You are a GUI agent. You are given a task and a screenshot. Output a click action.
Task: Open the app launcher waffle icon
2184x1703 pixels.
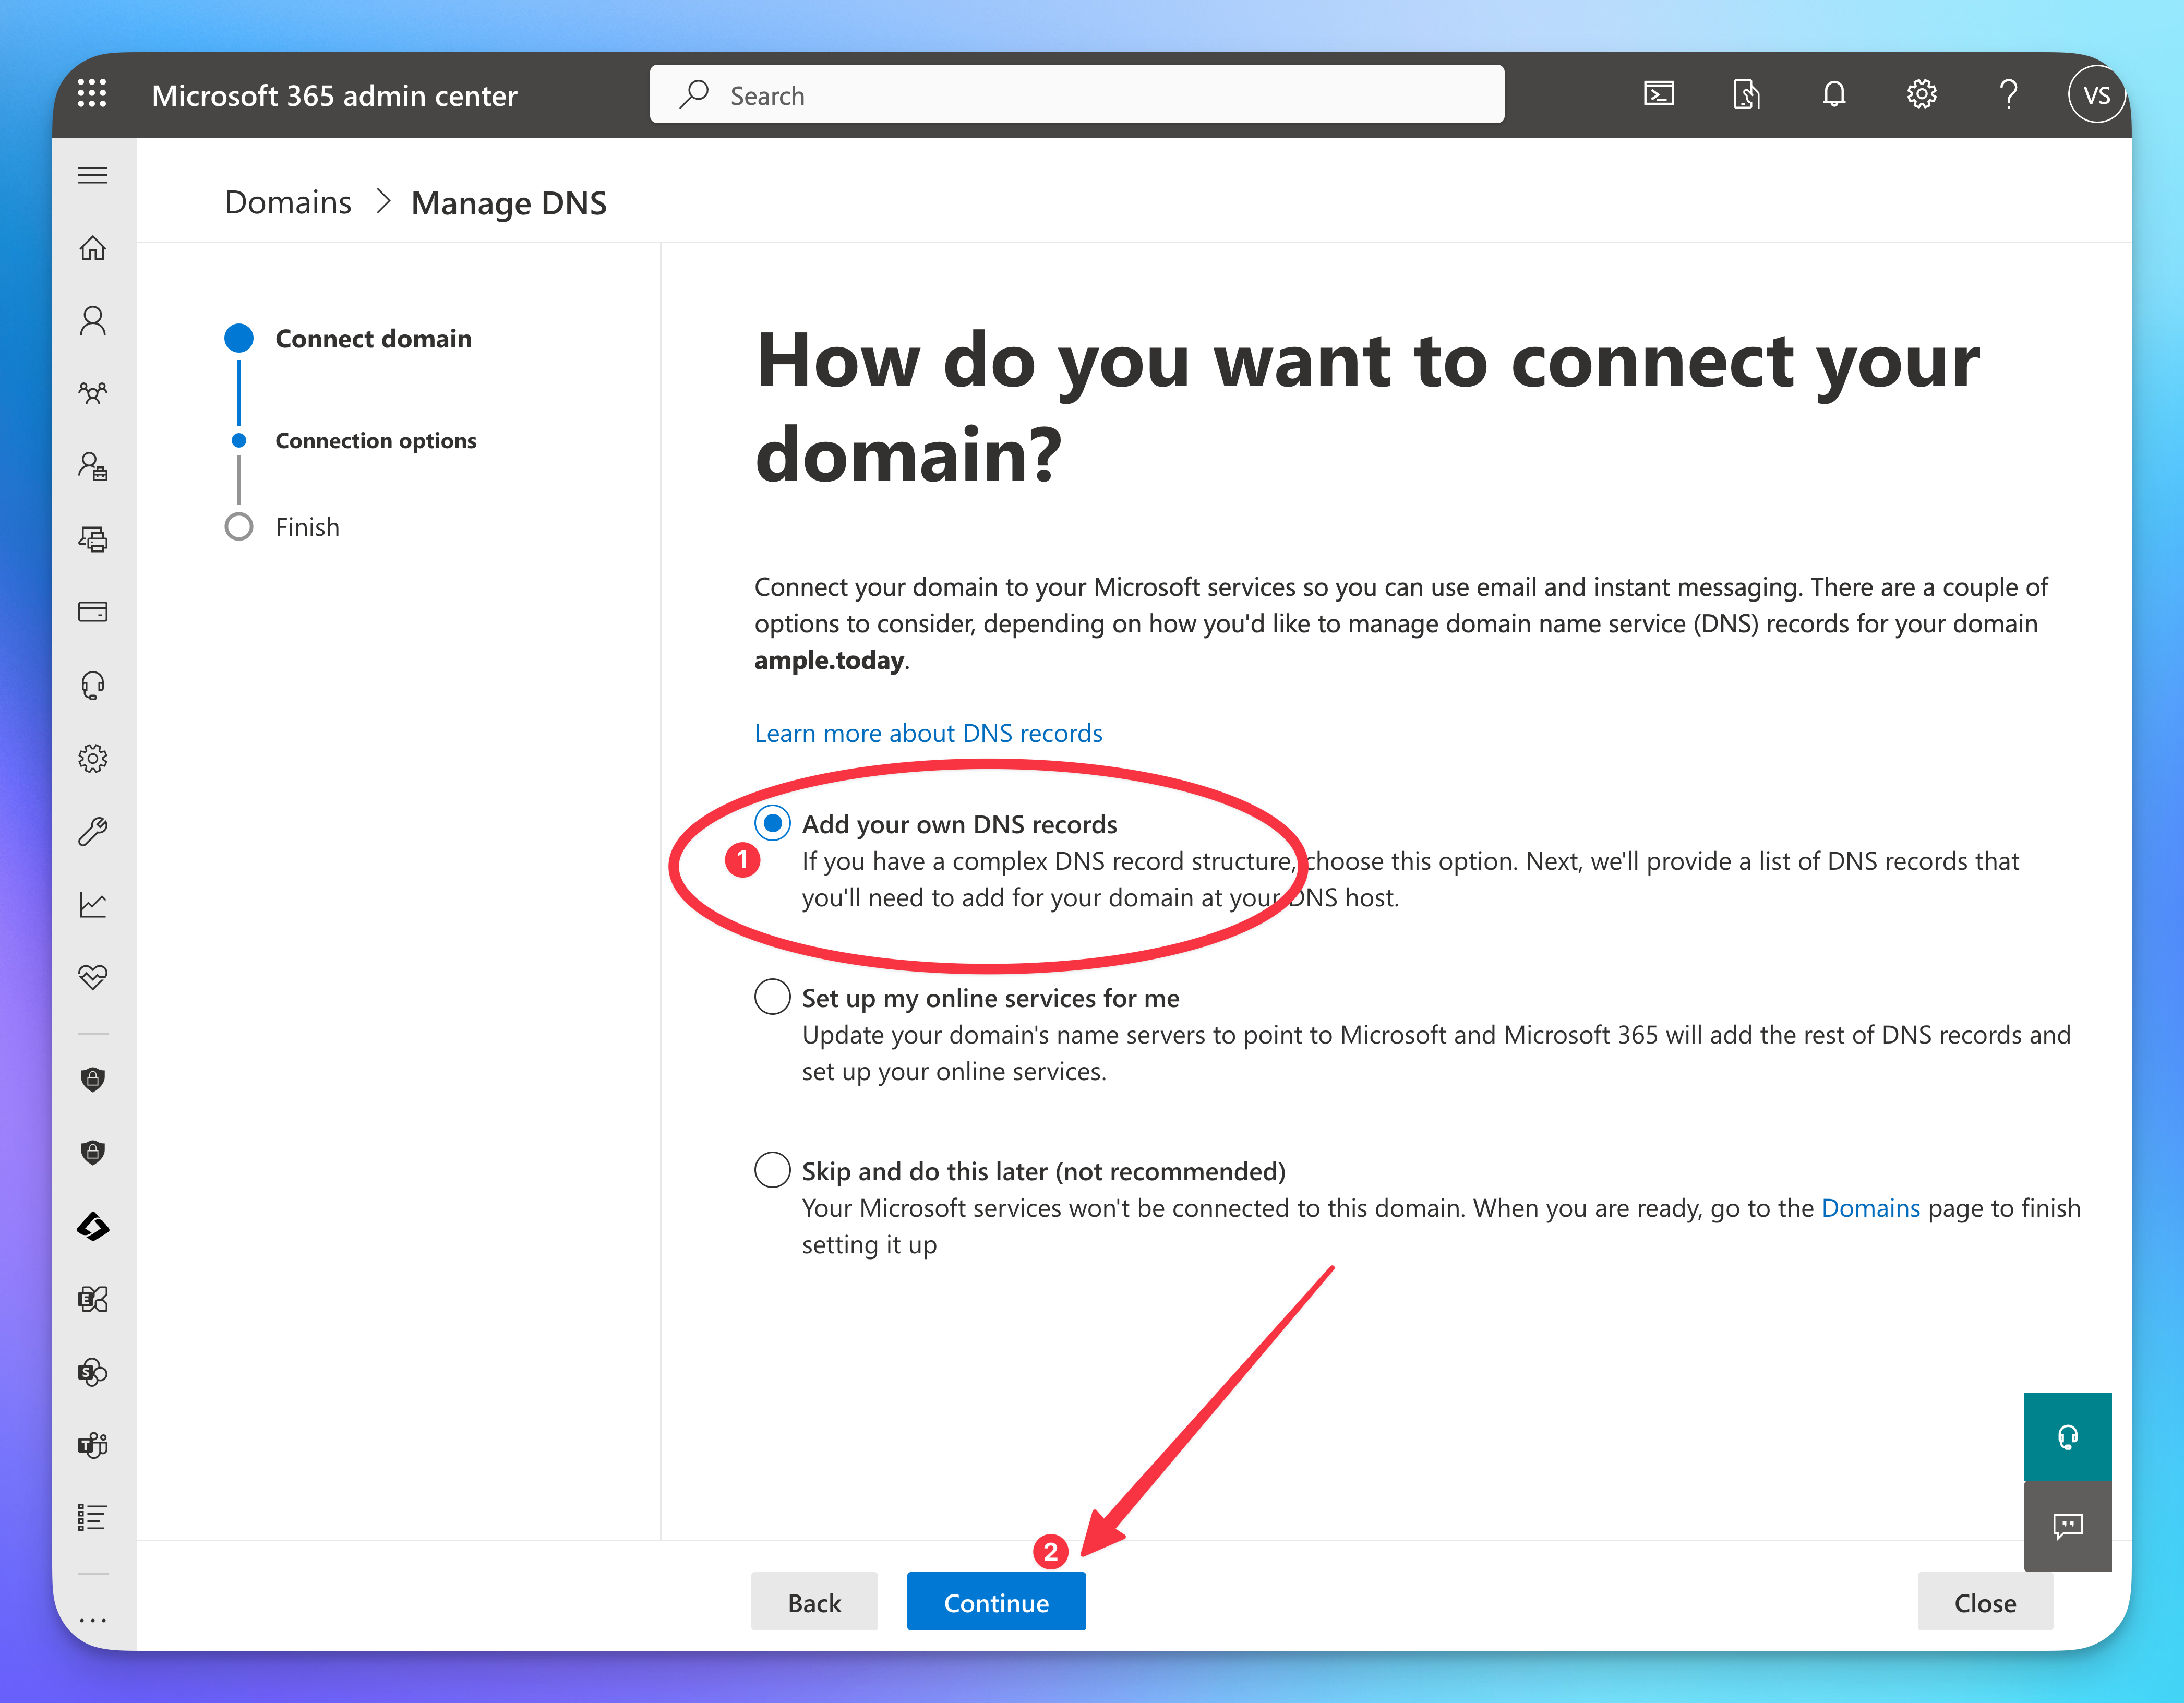tap(92, 94)
